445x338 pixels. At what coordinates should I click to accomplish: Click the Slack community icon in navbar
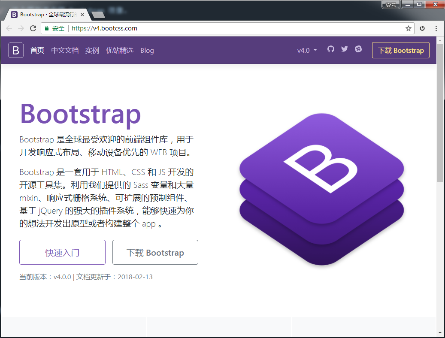(358, 49)
